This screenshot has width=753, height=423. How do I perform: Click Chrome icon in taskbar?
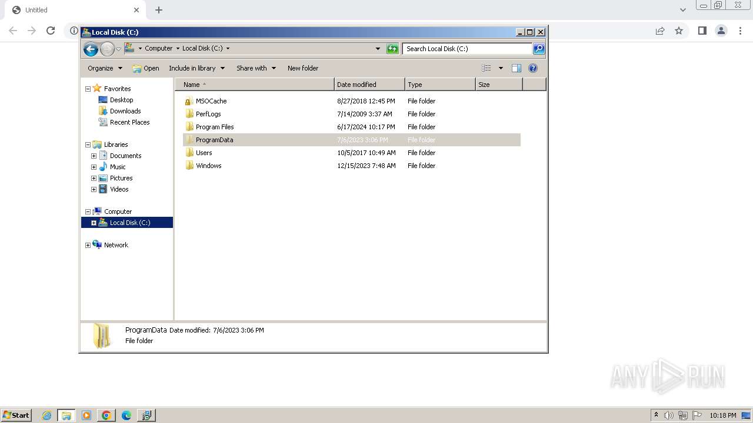pos(106,415)
